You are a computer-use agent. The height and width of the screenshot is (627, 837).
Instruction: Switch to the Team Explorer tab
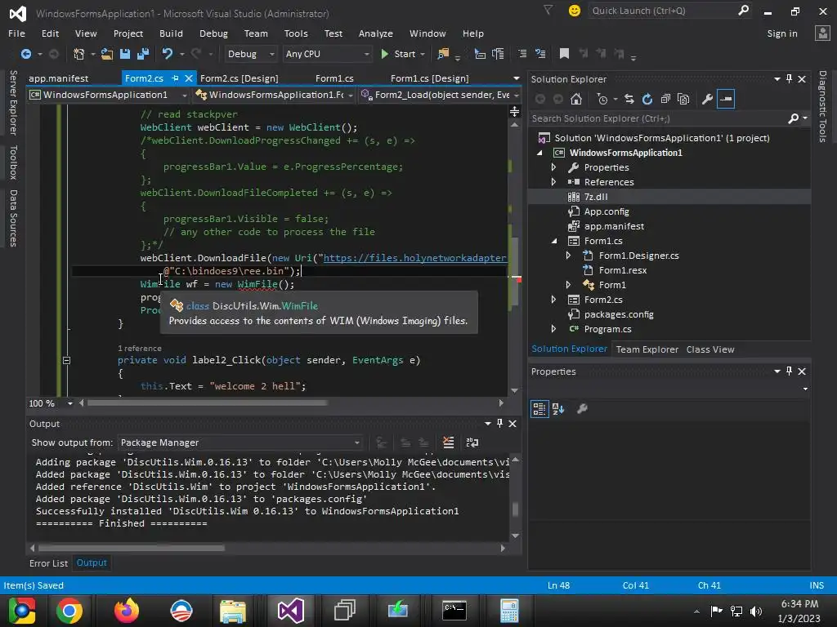(647, 349)
